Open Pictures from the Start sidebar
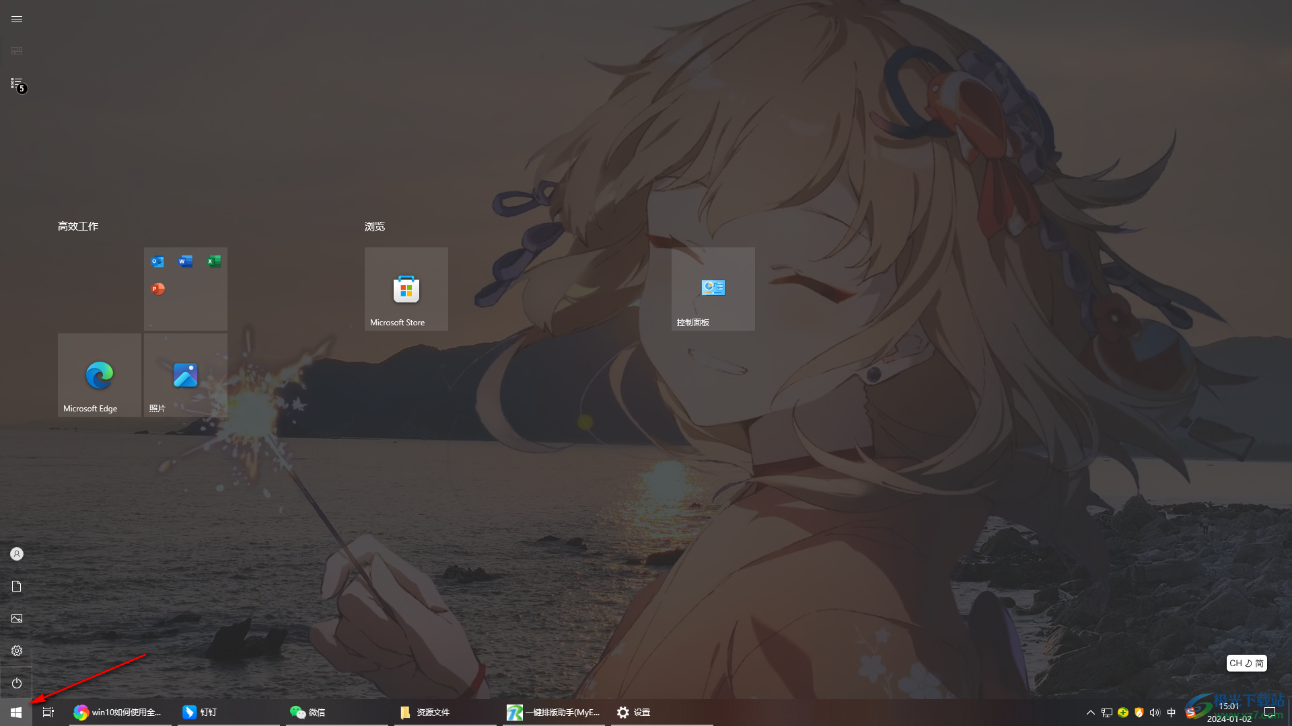The image size is (1292, 726). pos(17,618)
